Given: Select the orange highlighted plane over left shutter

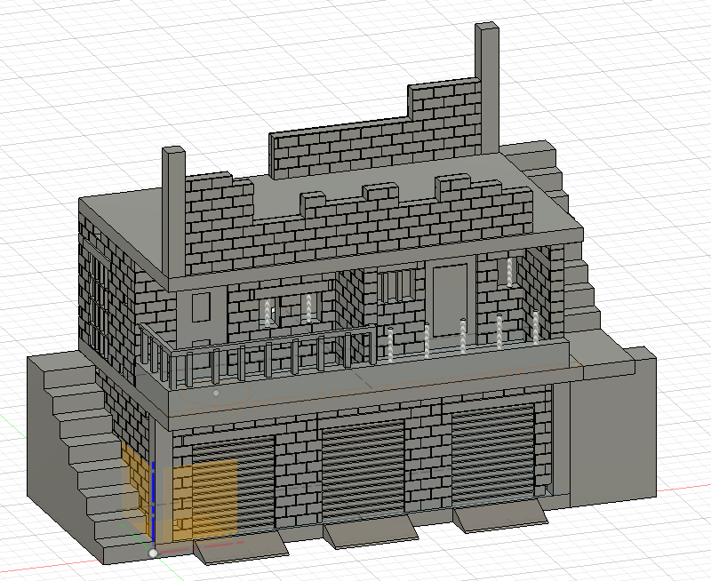Looking at the screenshot, I should point(201,498).
